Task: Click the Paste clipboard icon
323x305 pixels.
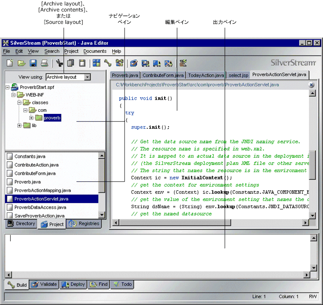Action: point(82,63)
